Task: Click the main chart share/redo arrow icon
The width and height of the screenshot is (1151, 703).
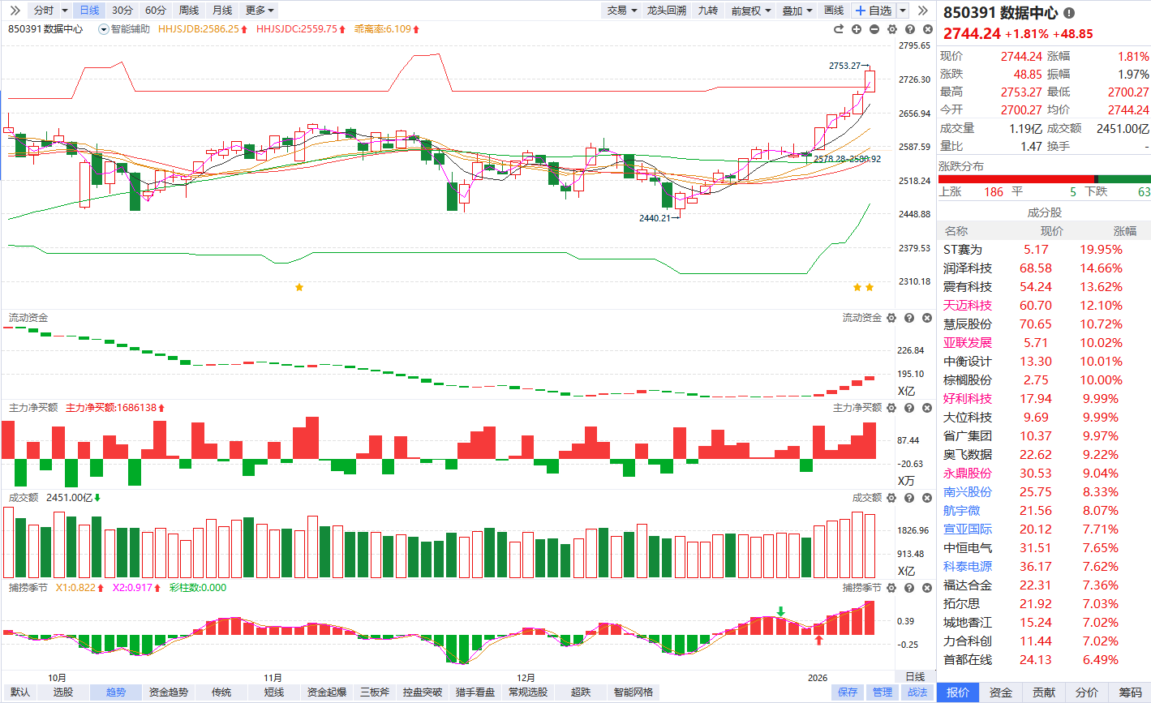Action: pos(839,29)
